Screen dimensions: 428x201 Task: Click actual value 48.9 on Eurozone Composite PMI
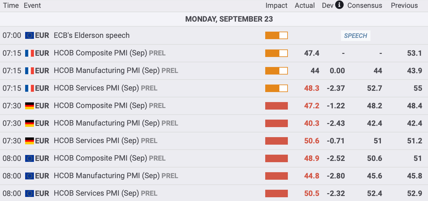coord(312,158)
